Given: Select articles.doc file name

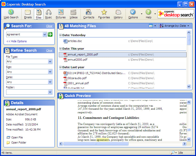Looking at the screenshot, I should click(75, 41).
